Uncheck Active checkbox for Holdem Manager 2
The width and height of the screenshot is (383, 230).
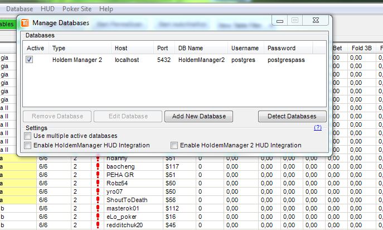pos(30,60)
